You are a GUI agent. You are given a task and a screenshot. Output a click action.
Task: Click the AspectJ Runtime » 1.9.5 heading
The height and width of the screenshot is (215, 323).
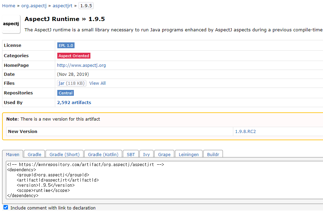(x=65, y=19)
